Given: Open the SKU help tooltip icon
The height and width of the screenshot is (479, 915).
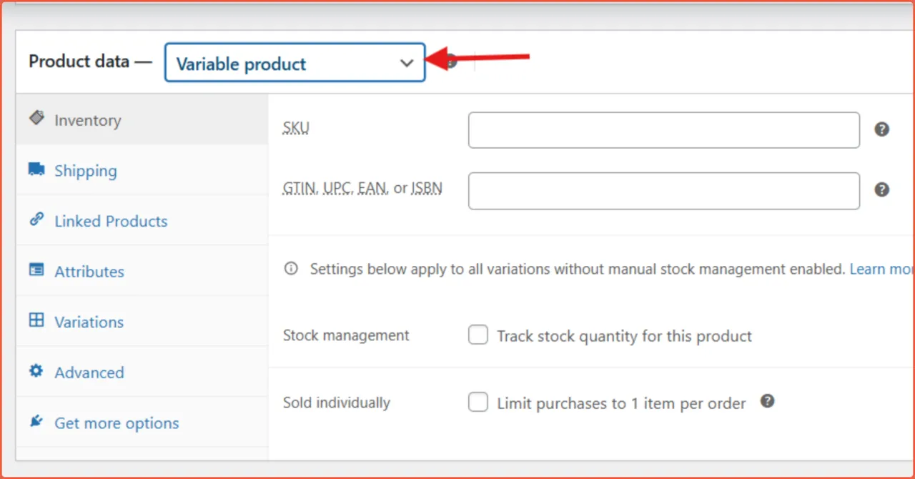Looking at the screenshot, I should [881, 129].
